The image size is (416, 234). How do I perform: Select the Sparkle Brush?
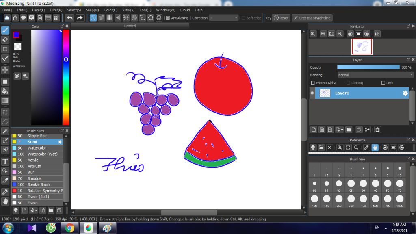point(37,185)
